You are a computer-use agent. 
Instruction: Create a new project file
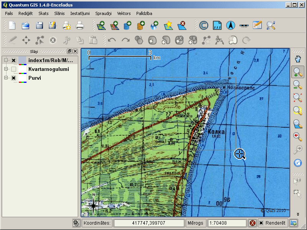click(x=12, y=25)
